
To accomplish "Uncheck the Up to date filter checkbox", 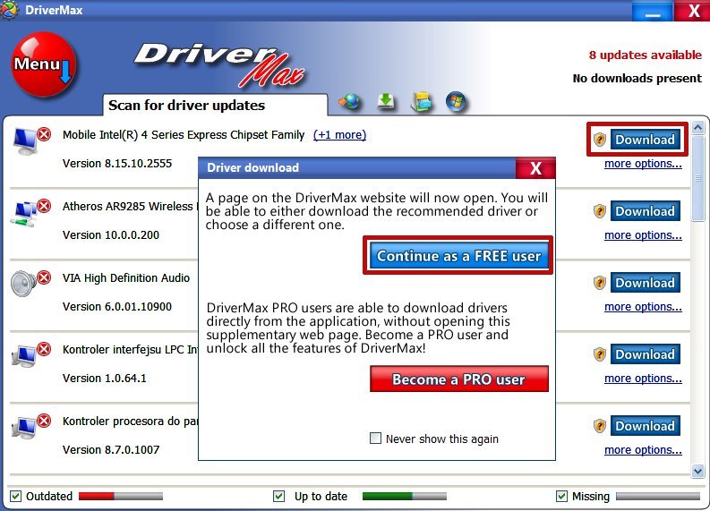I will [279, 496].
